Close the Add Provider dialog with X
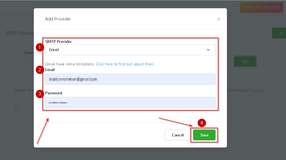The height and width of the screenshot is (160, 286). point(218,19)
